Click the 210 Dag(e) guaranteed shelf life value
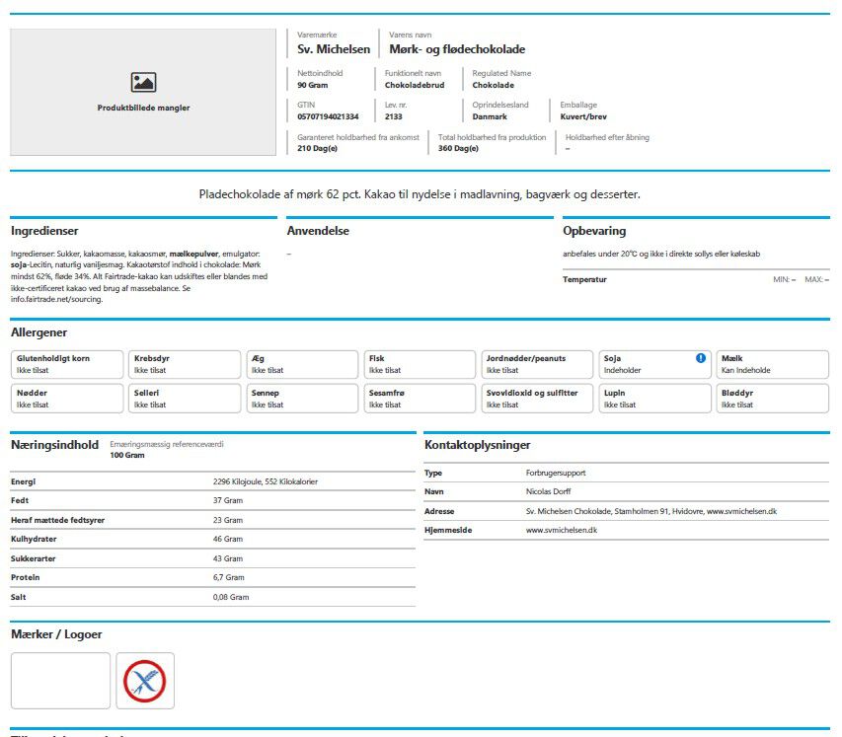The width and height of the screenshot is (842, 737). [318, 148]
